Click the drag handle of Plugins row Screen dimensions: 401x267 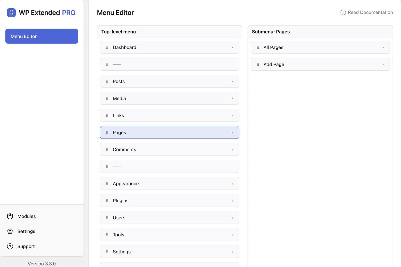coord(107,201)
